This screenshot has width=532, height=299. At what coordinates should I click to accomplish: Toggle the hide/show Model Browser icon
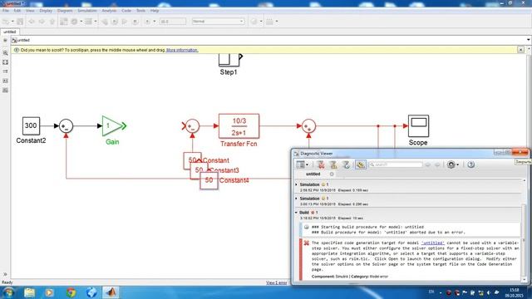pyautogui.click(x=5, y=274)
